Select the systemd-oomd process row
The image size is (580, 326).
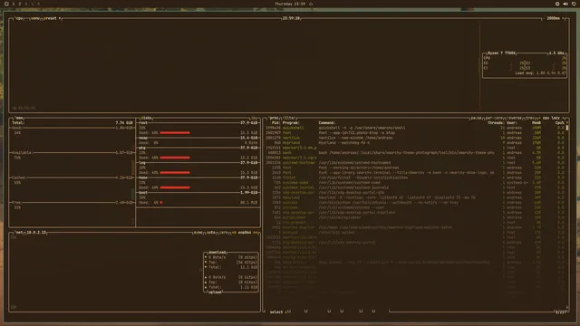415,183
